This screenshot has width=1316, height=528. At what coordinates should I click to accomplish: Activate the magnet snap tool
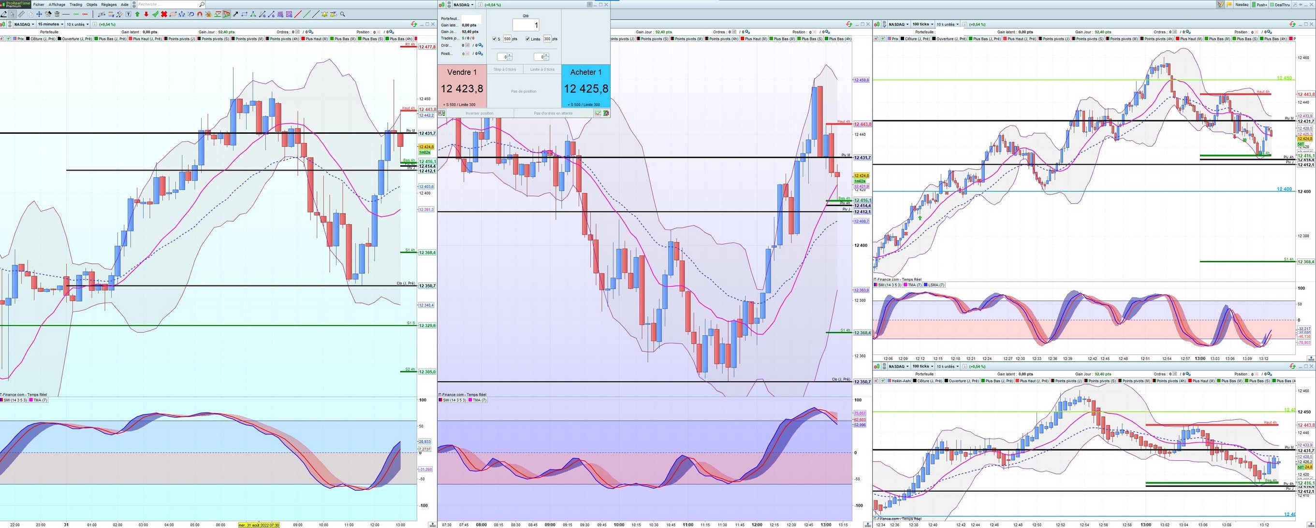point(200,14)
